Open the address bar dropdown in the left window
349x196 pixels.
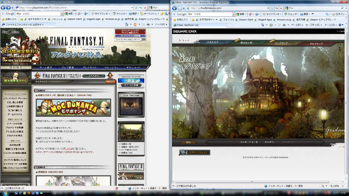[x=132, y=7]
